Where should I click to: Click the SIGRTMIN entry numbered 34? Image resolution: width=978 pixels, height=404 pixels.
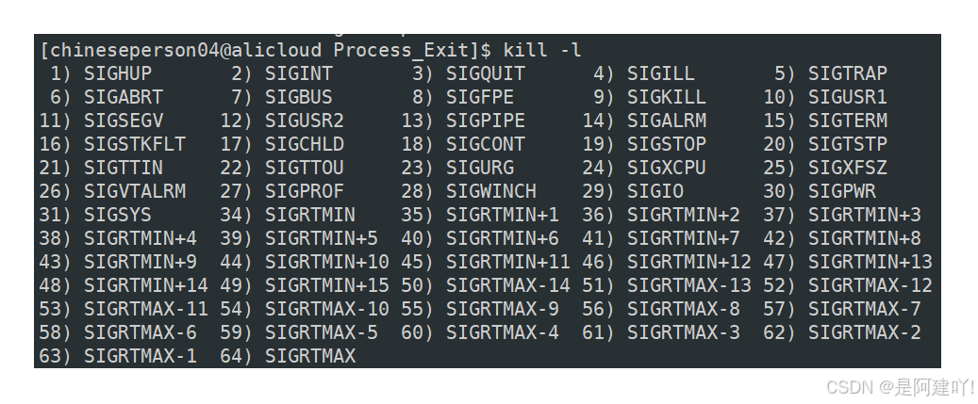coord(310,215)
